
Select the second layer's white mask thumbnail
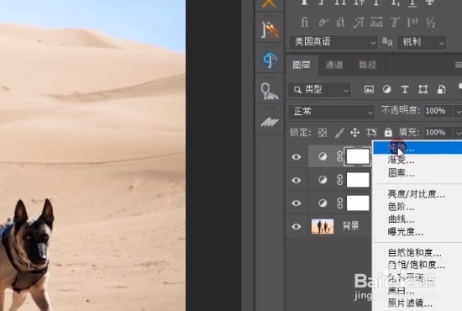click(358, 180)
